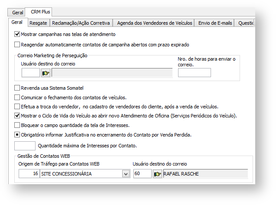
Task: Toggle Mostrar campanhas nas telas de atendimento
Action: (x=17, y=34)
